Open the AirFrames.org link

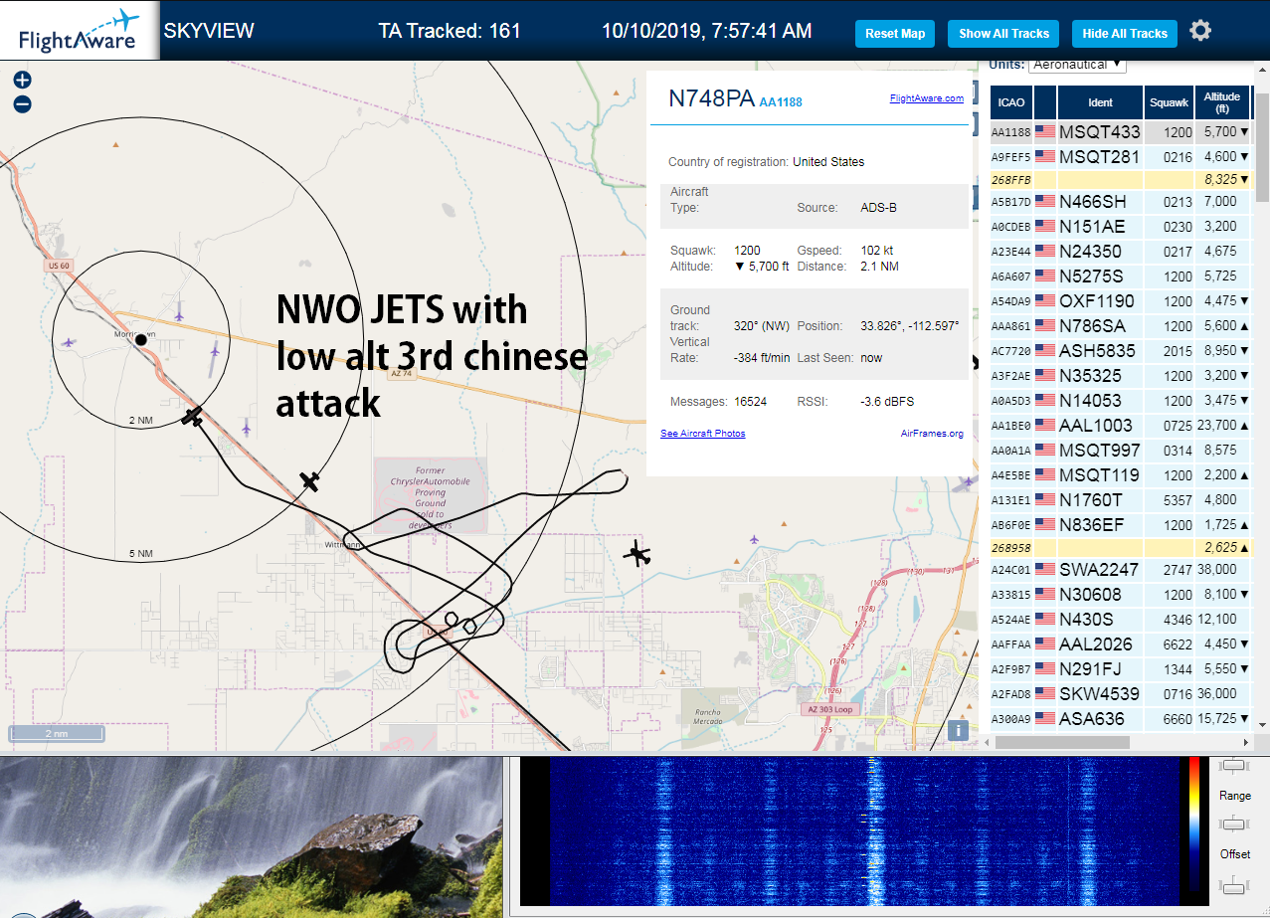[x=932, y=434]
